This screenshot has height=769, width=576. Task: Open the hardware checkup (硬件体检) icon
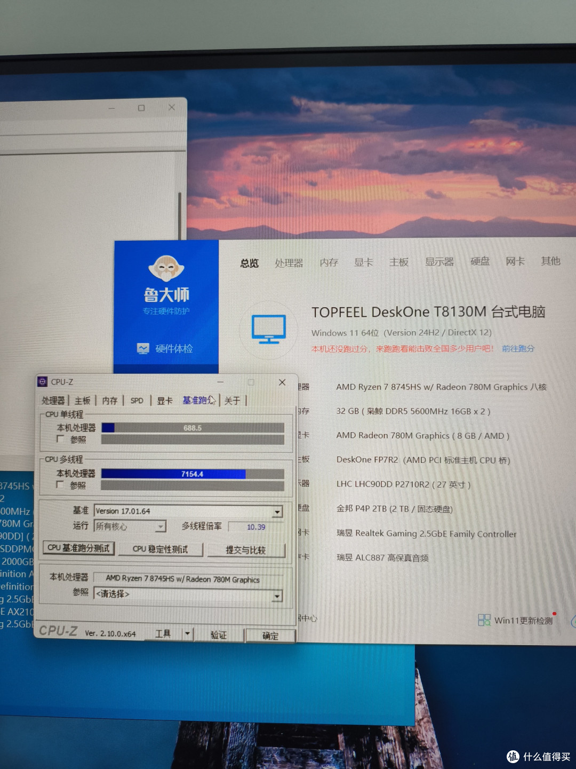(143, 349)
